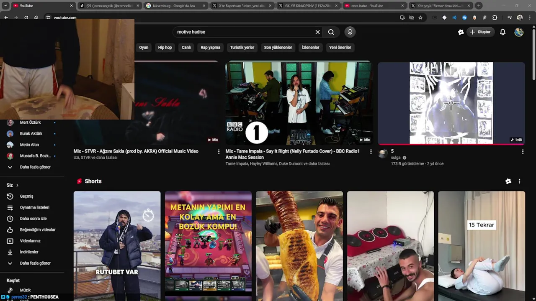Open a new browser tab
Viewport: 536px width, 301px height.
coord(479,6)
